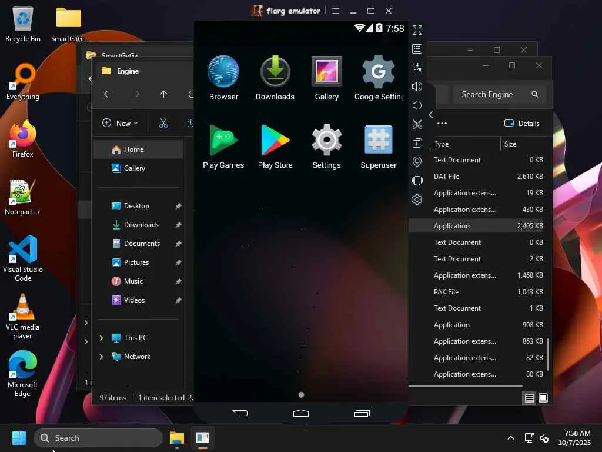Go back in Engine explorer window
602x452 pixels.
[108, 94]
